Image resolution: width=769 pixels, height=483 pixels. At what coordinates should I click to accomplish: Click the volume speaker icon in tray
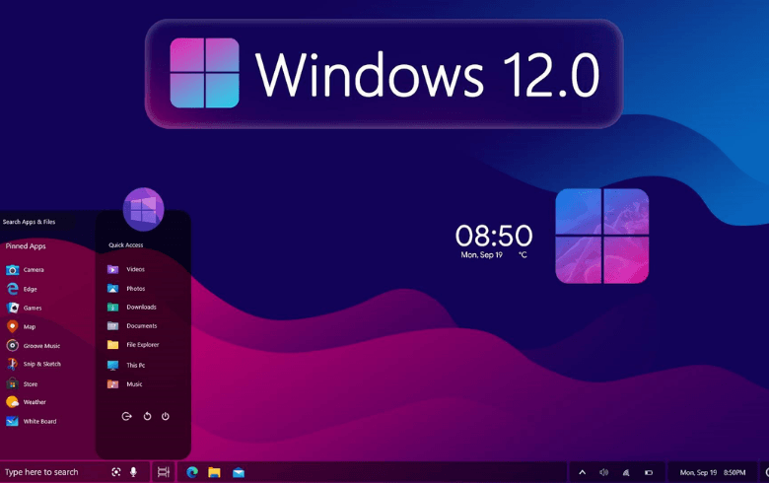pyautogui.click(x=603, y=473)
